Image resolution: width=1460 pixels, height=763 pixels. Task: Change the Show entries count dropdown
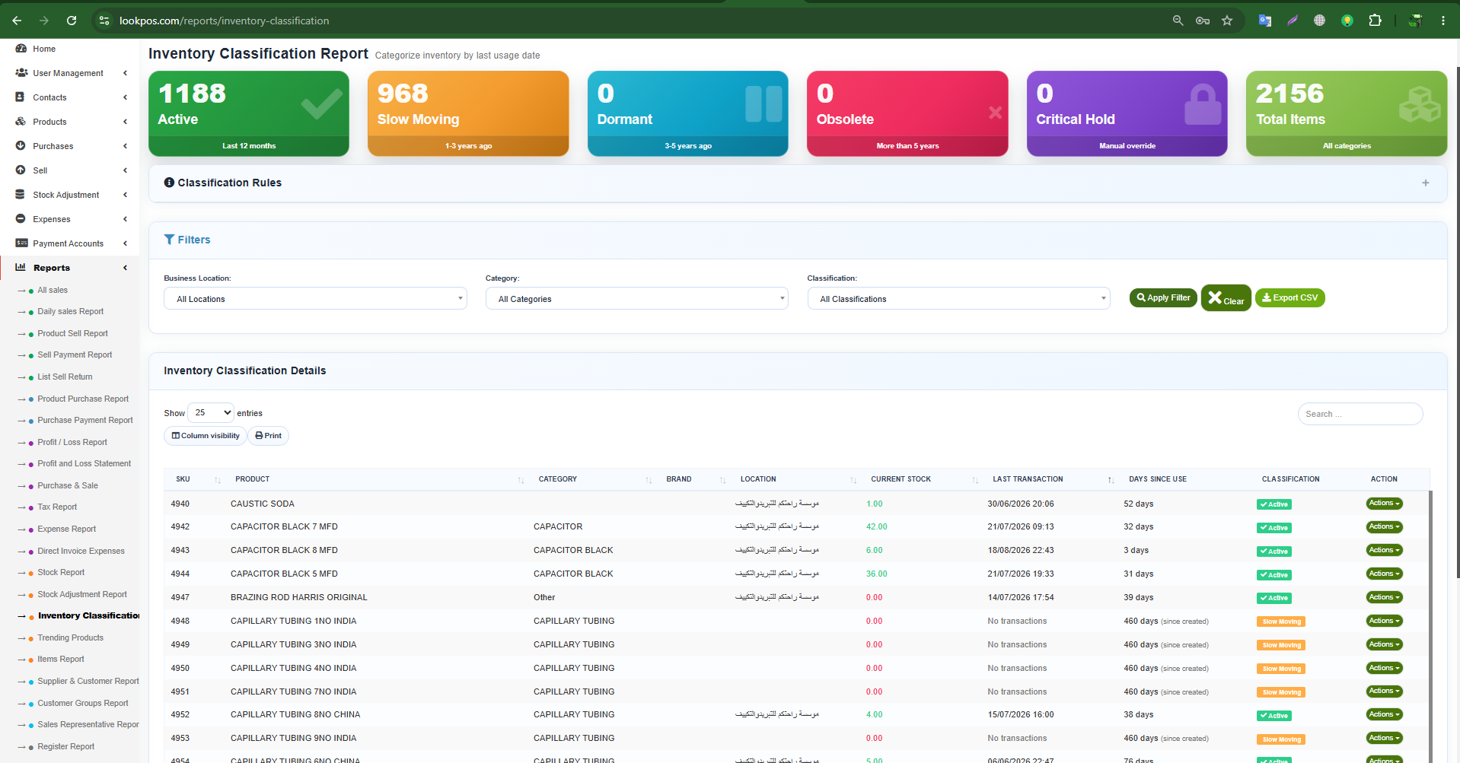[211, 413]
